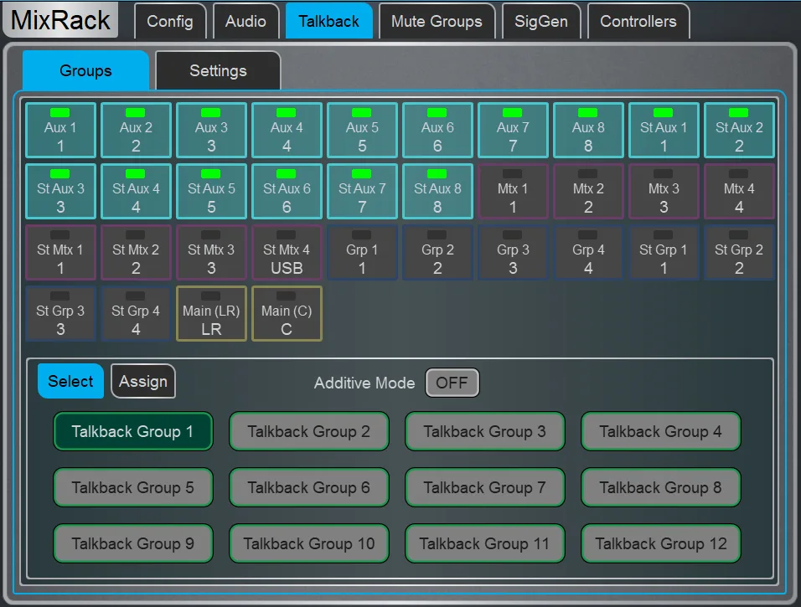
Task: Toggle the St Aux 8 assignment
Action: [x=437, y=192]
